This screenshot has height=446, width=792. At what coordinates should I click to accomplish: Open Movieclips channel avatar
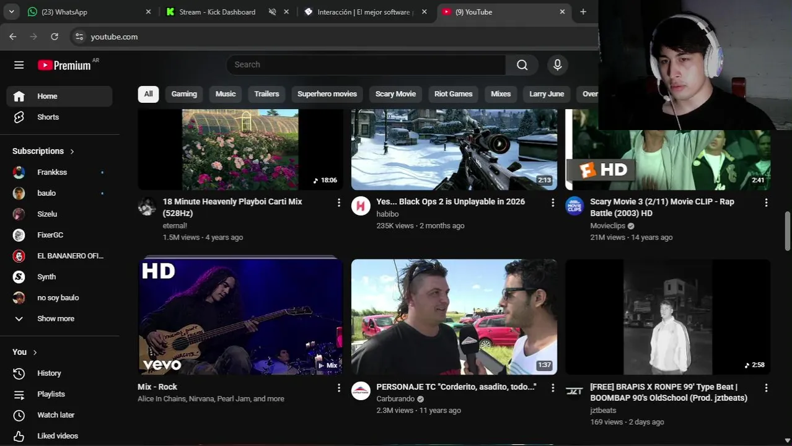click(574, 206)
